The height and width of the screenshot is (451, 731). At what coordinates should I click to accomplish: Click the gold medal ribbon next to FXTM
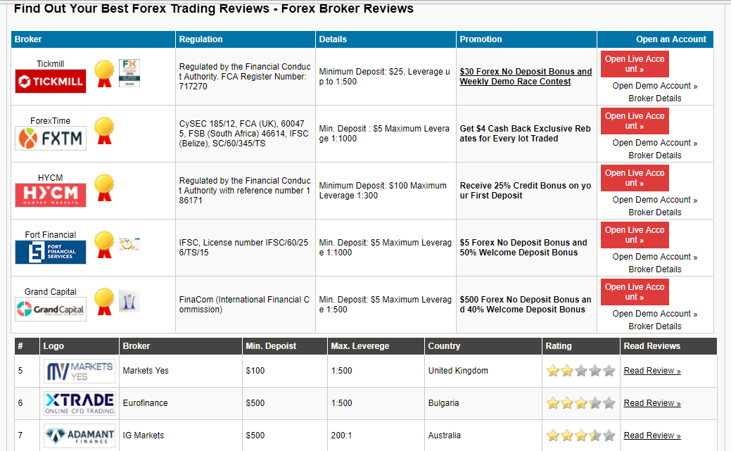pos(104,131)
